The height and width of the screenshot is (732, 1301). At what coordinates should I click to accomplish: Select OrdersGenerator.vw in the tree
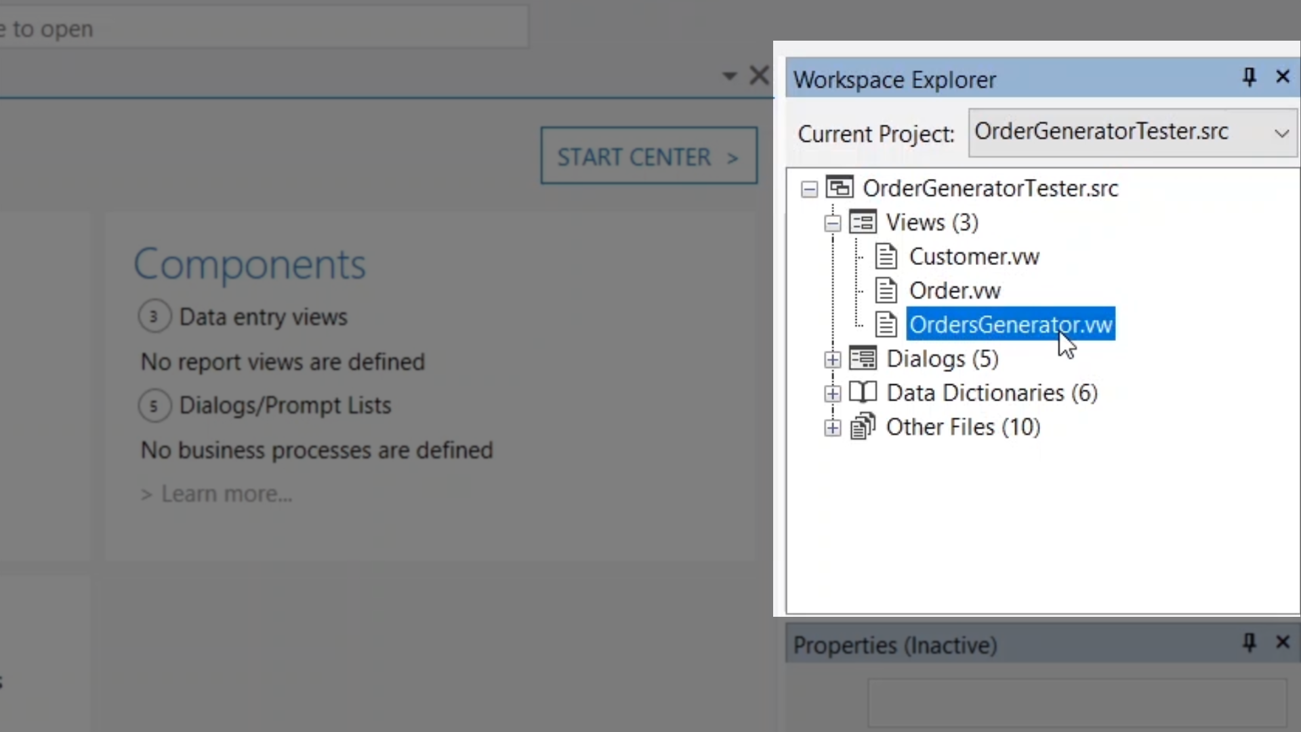[x=1010, y=325]
